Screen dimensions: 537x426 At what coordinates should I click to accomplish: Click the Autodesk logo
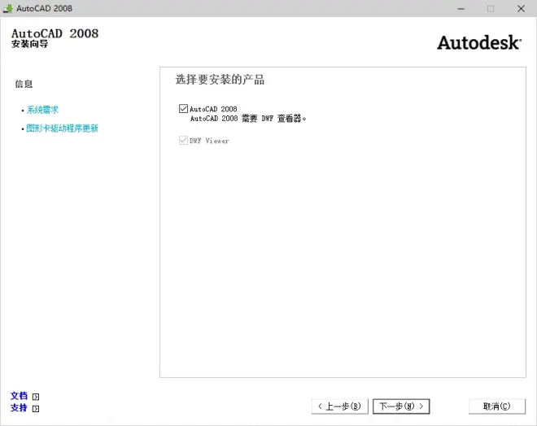pyautogui.click(x=479, y=43)
